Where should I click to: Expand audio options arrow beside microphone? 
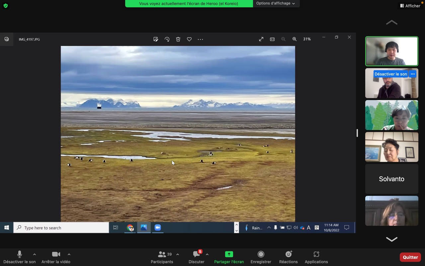pos(35,254)
